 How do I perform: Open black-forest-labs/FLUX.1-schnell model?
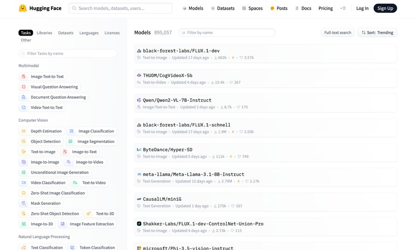point(266,128)
